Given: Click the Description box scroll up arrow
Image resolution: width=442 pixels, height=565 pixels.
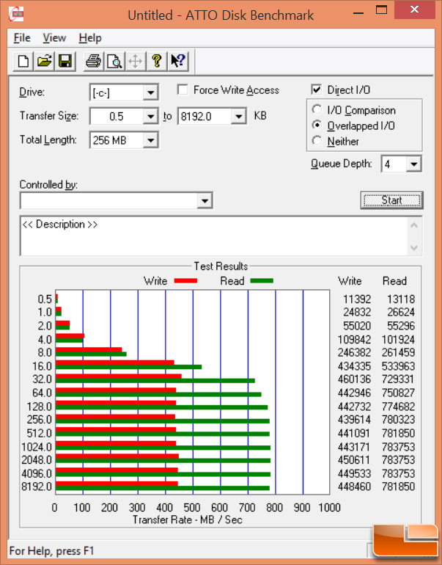Looking at the screenshot, I should (x=414, y=225).
